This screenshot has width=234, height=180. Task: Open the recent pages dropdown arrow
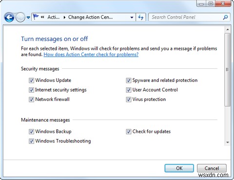[x=28, y=17]
